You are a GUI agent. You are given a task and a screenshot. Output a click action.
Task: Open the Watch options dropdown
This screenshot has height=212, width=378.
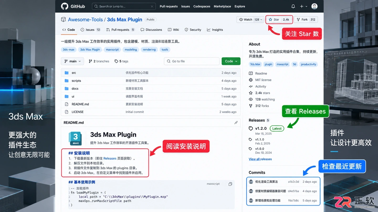coord(250,20)
